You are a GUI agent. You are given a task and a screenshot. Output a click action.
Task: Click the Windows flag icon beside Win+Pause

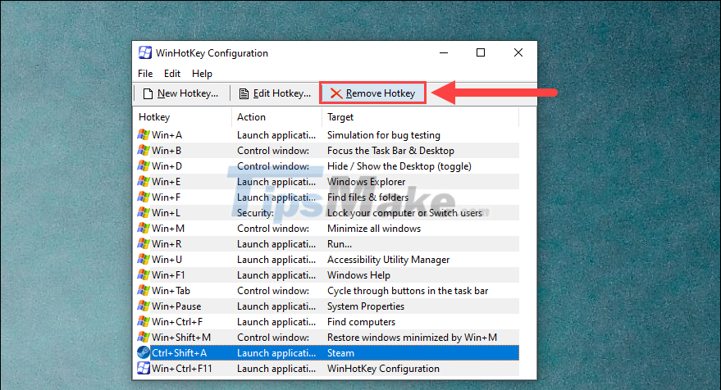tap(144, 306)
